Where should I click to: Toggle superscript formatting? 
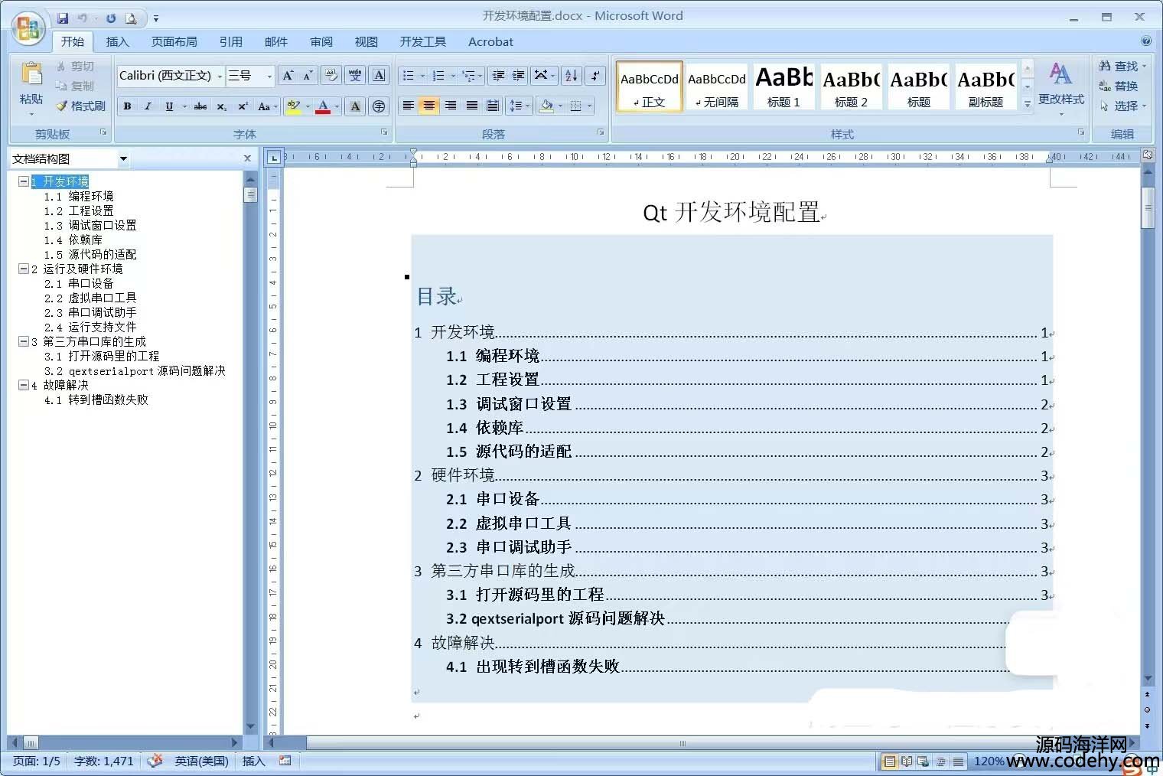click(243, 106)
